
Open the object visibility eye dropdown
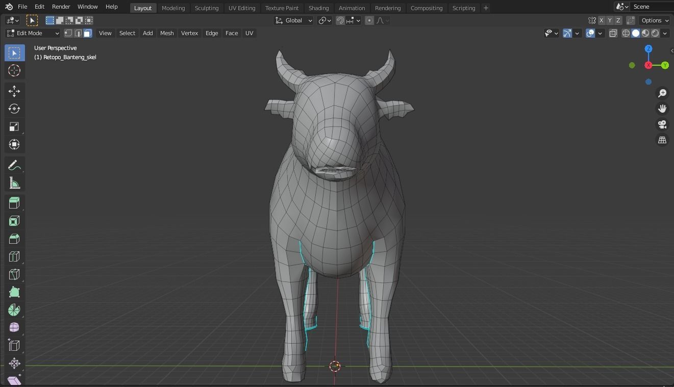552,33
